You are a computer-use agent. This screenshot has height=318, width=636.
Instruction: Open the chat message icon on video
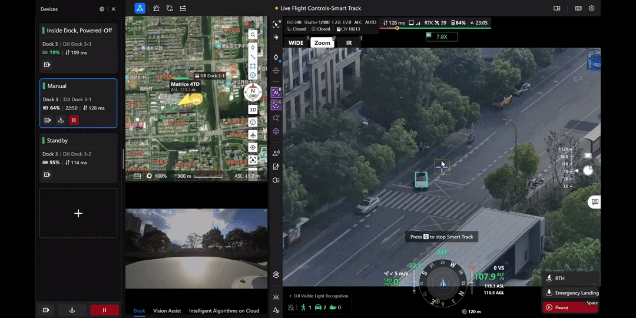pyautogui.click(x=595, y=202)
